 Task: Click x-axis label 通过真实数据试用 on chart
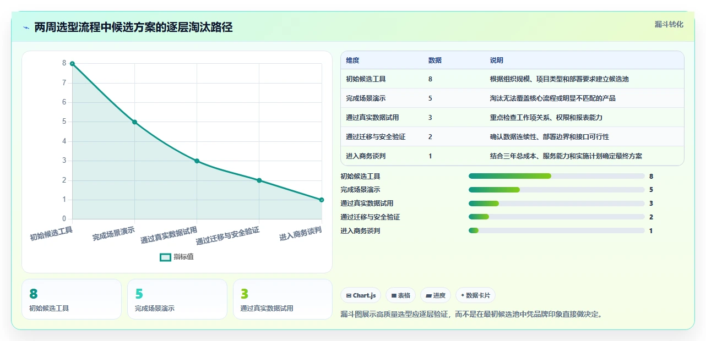click(169, 235)
